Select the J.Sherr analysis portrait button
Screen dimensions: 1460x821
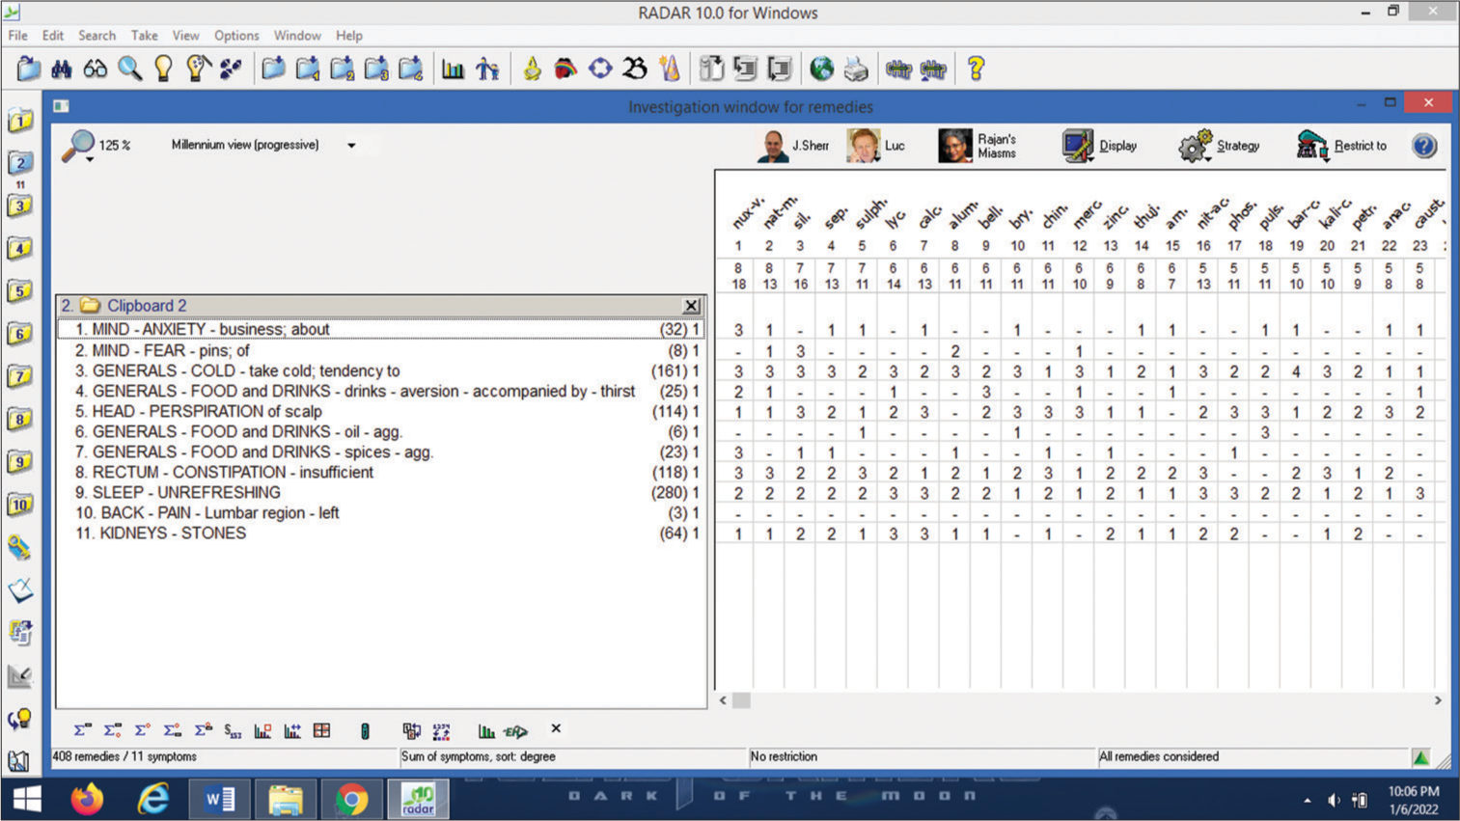click(x=793, y=146)
